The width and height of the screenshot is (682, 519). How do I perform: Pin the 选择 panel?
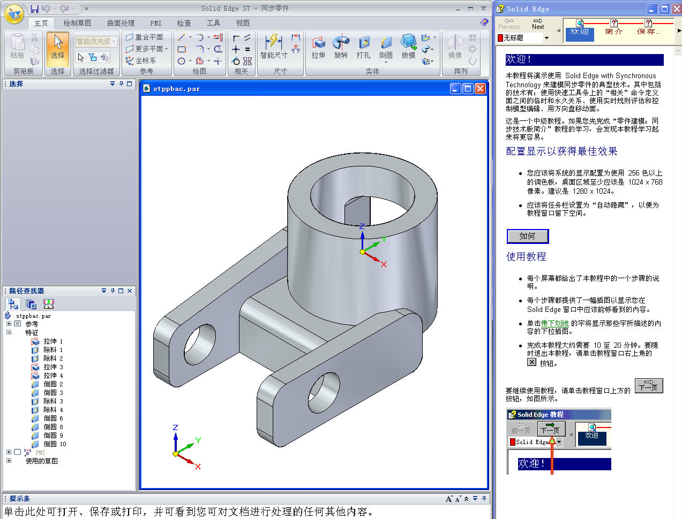pyautogui.click(x=121, y=83)
